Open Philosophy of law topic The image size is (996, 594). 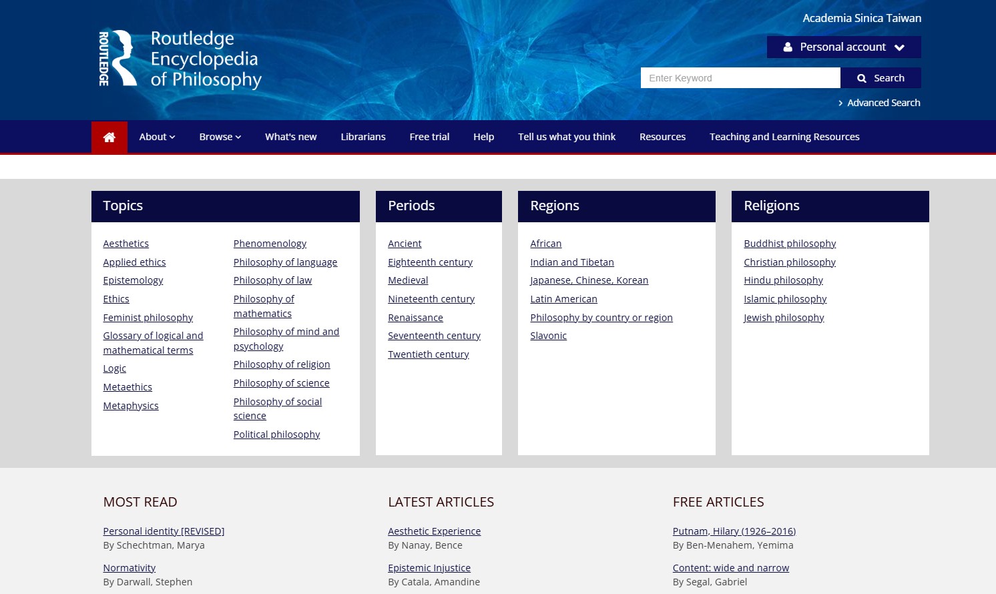click(272, 280)
